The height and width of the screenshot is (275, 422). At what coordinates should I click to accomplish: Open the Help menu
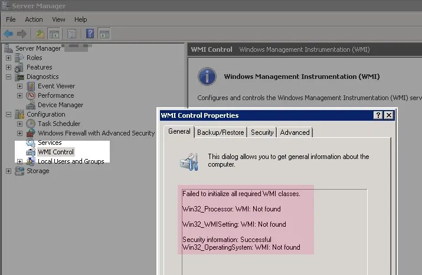[81, 19]
